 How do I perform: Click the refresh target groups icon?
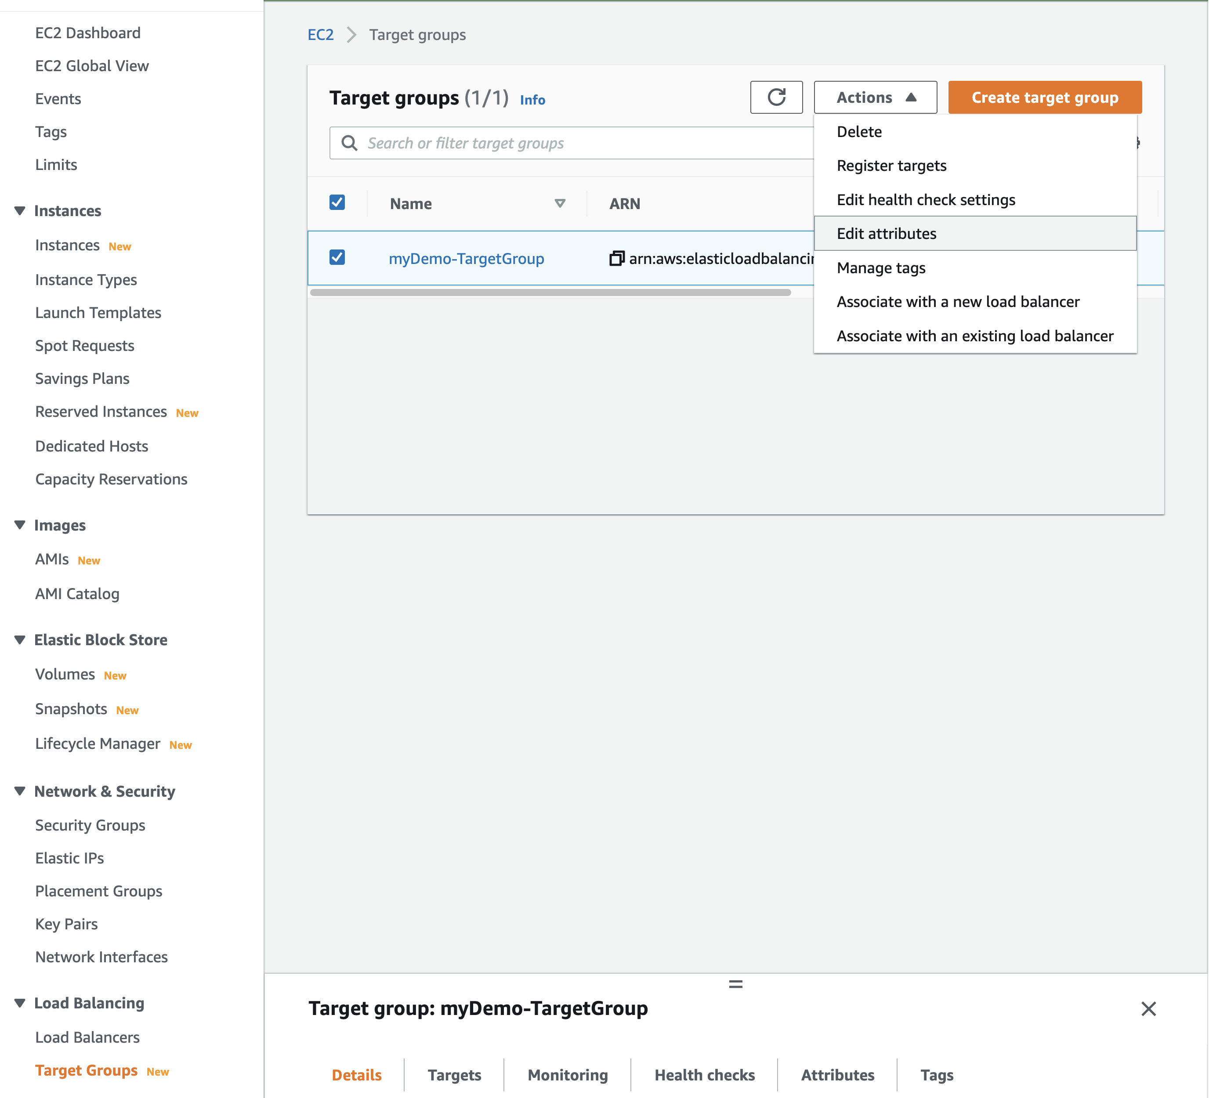click(776, 97)
